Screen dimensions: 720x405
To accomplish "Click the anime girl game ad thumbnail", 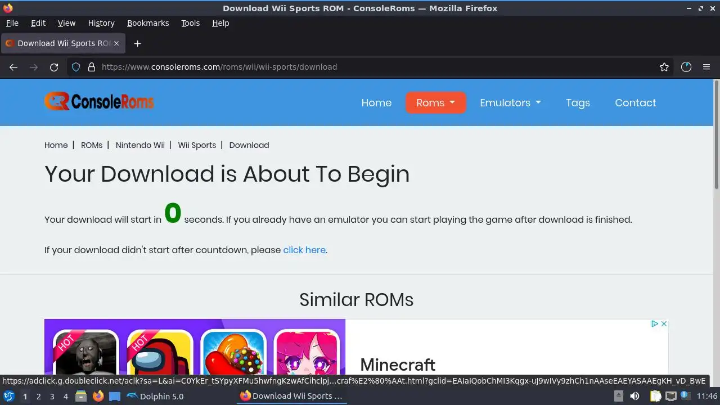I will click(307, 352).
